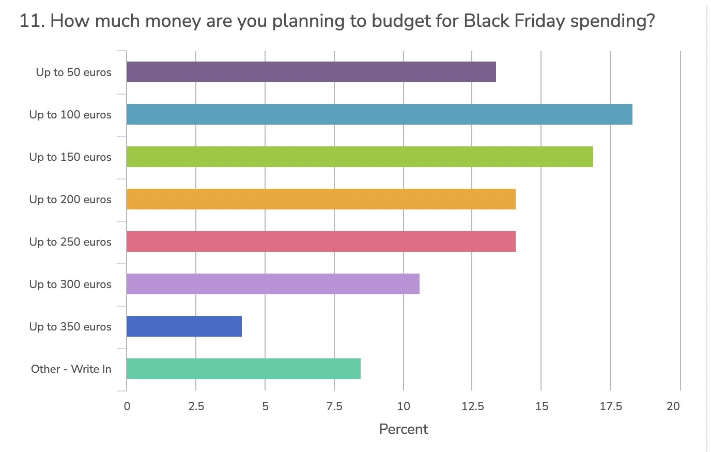Image resolution: width=711 pixels, height=452 pixels.
Task: Click the "Percent" x-axis title
Action: point(404,429)
